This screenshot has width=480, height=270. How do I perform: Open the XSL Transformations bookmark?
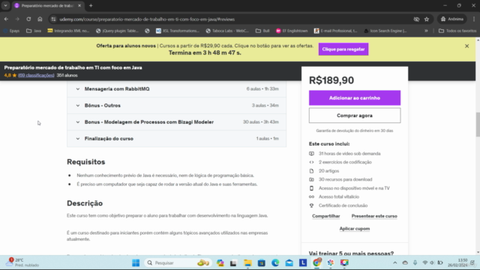[x=178, y=31]
